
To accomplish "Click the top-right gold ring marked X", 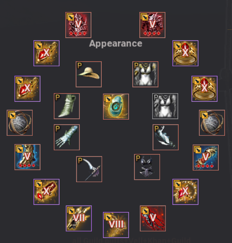I will click(185, 53).
